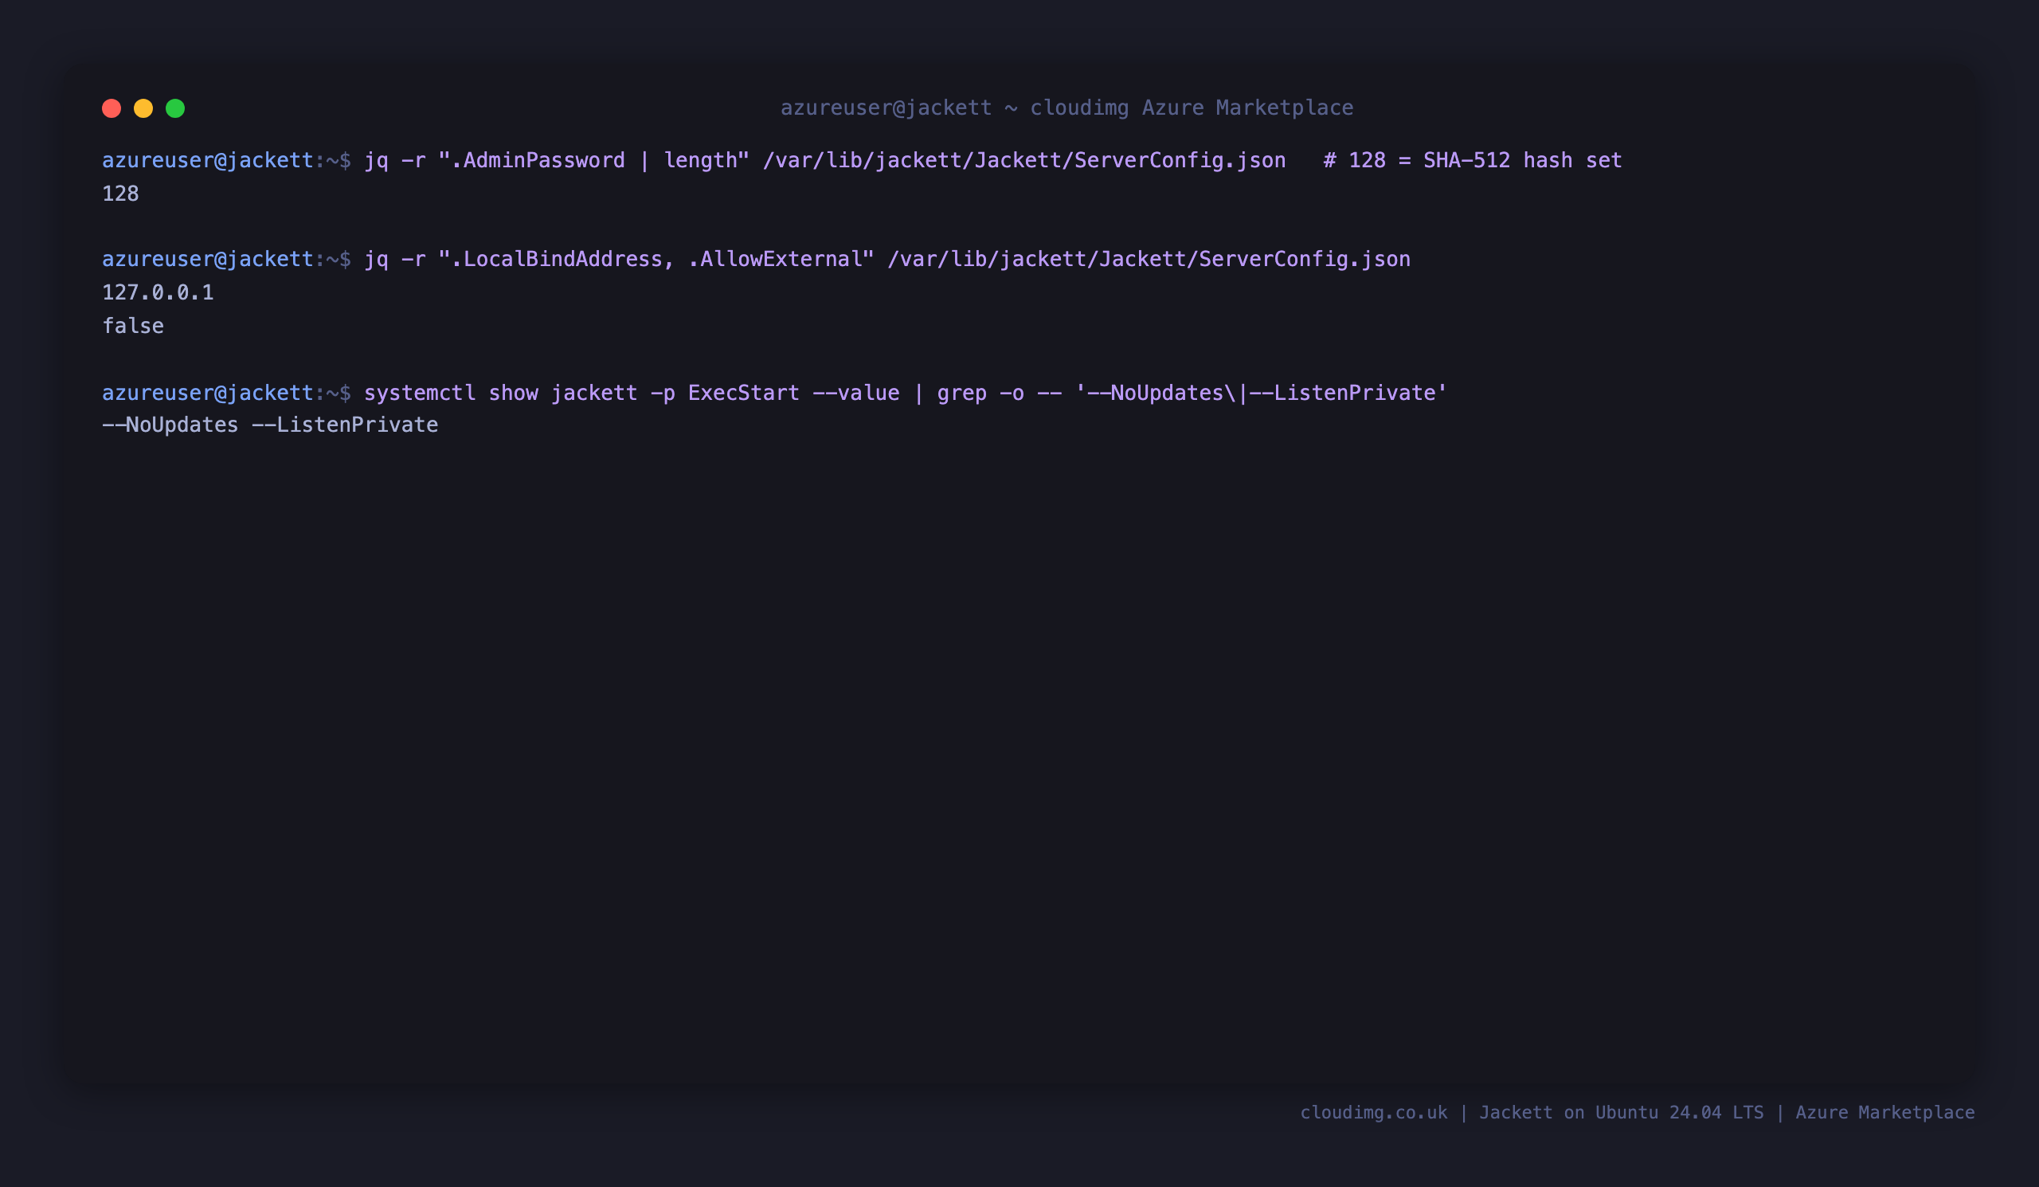The width and height of the screenshot is (2039, 1187).
Task: Click the yellow minimize window dot
Action: pyautogui.click(x=143, y=108)
